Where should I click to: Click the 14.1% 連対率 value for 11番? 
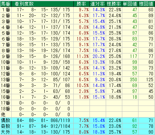pos(99,68)
